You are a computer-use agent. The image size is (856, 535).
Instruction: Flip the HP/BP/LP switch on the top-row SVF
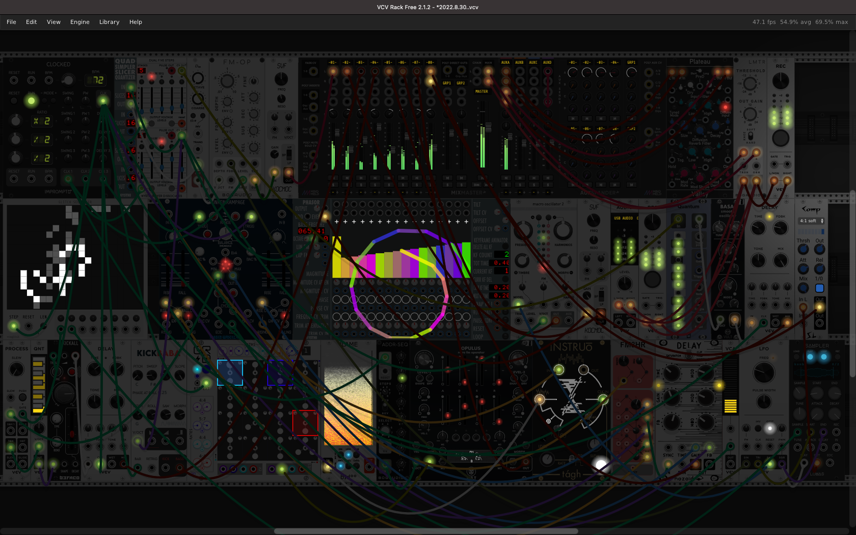pos(289,154)
